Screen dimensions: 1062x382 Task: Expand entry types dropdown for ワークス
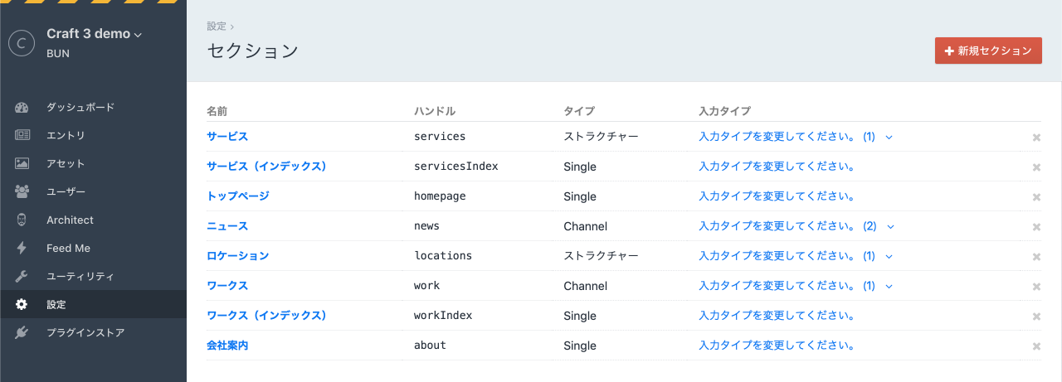click(x=889, y=286)
